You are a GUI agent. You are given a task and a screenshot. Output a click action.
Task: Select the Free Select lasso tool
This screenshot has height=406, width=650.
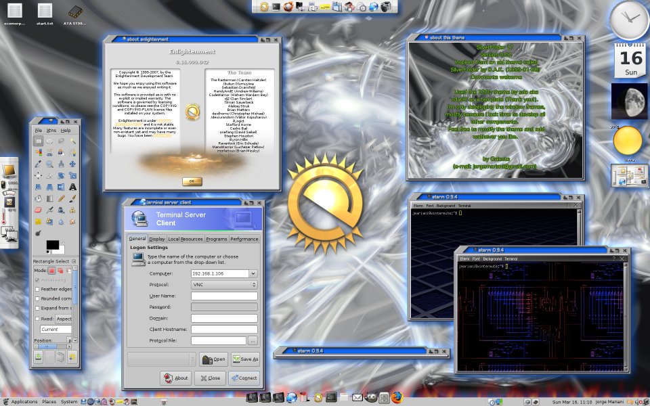click(x=62, y=141)
